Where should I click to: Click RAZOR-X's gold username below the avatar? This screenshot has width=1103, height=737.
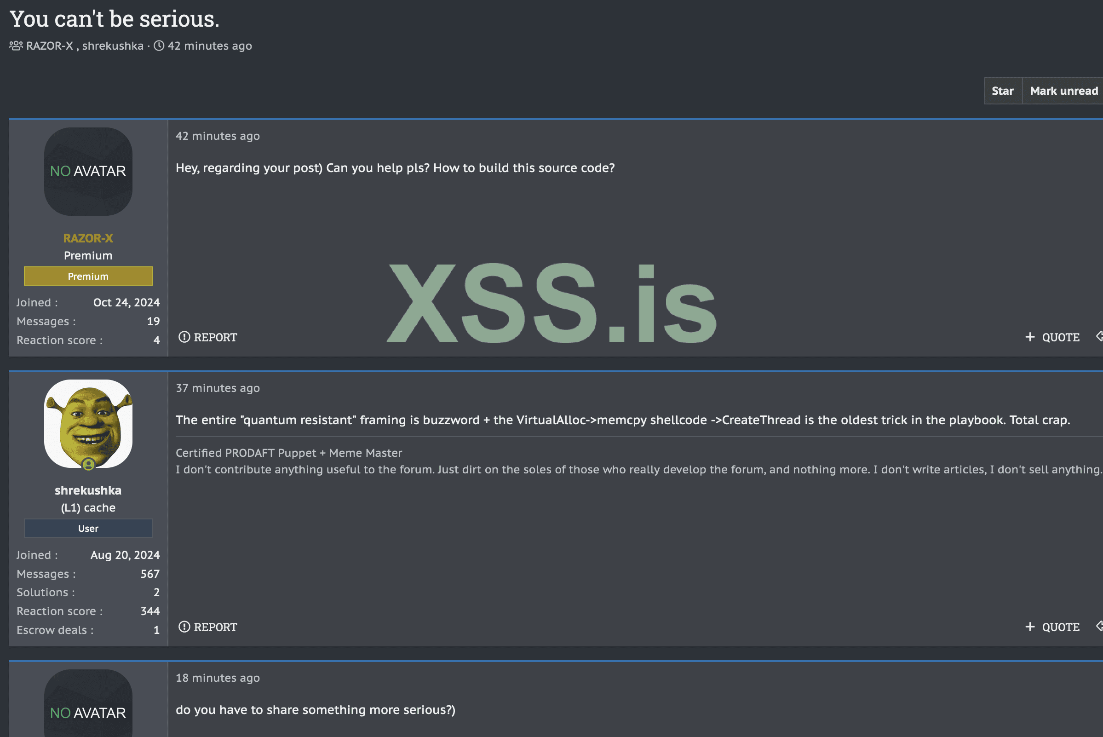coord(88,238)
